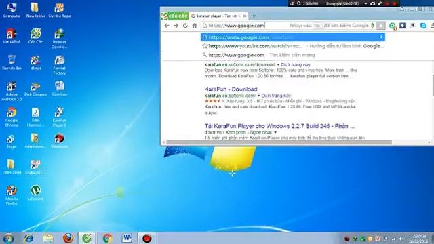Go back using browser back arrow
434x244 pixels.
(167, 26)
